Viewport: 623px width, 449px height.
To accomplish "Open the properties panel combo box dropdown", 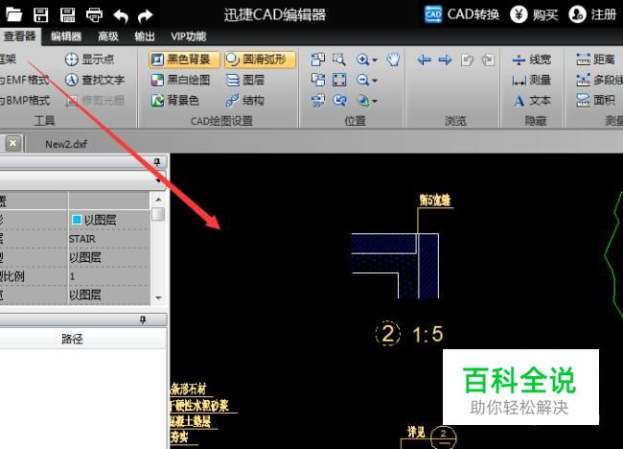I will [158, 180].
